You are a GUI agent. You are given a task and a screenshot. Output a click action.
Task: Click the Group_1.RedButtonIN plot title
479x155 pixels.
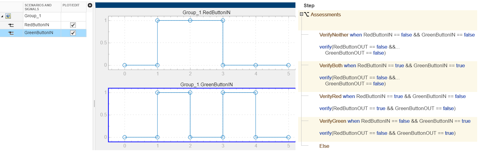[206, 12]
